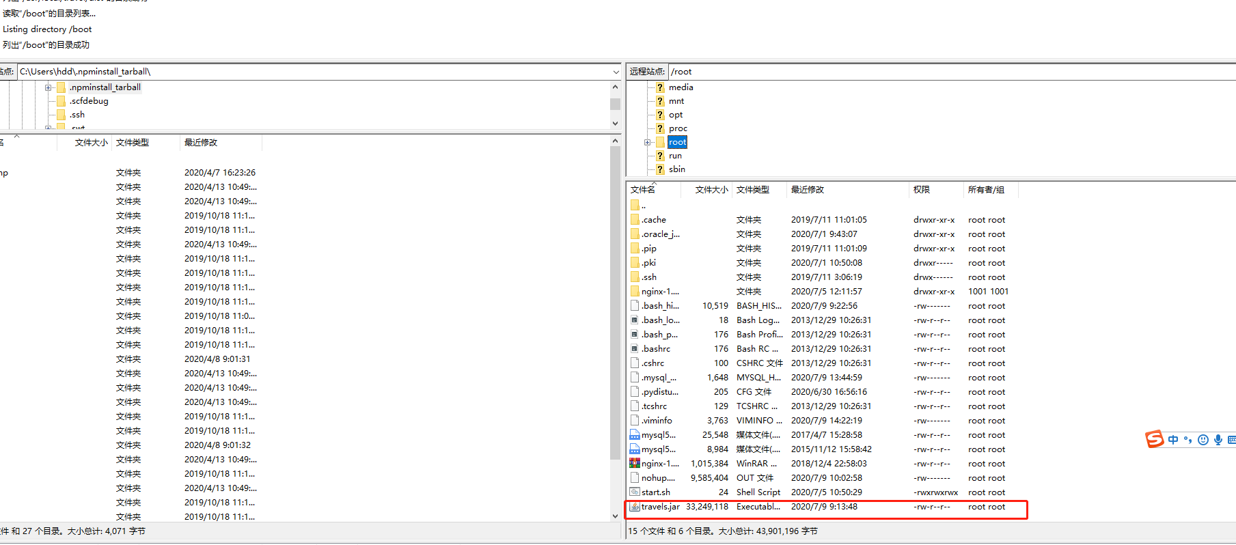
Task: Open the IME emoji smiley button
Action: click(x=1203, y=440)
